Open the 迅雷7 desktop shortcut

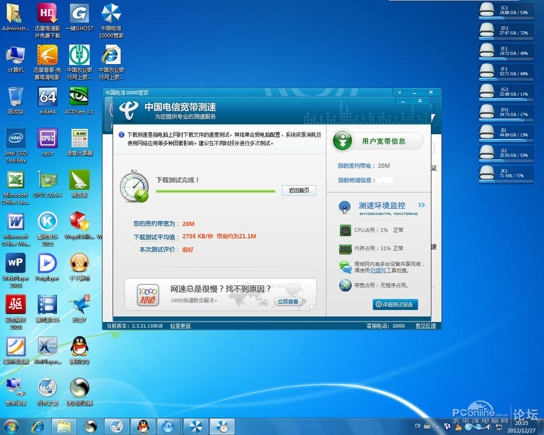(80, 309)
